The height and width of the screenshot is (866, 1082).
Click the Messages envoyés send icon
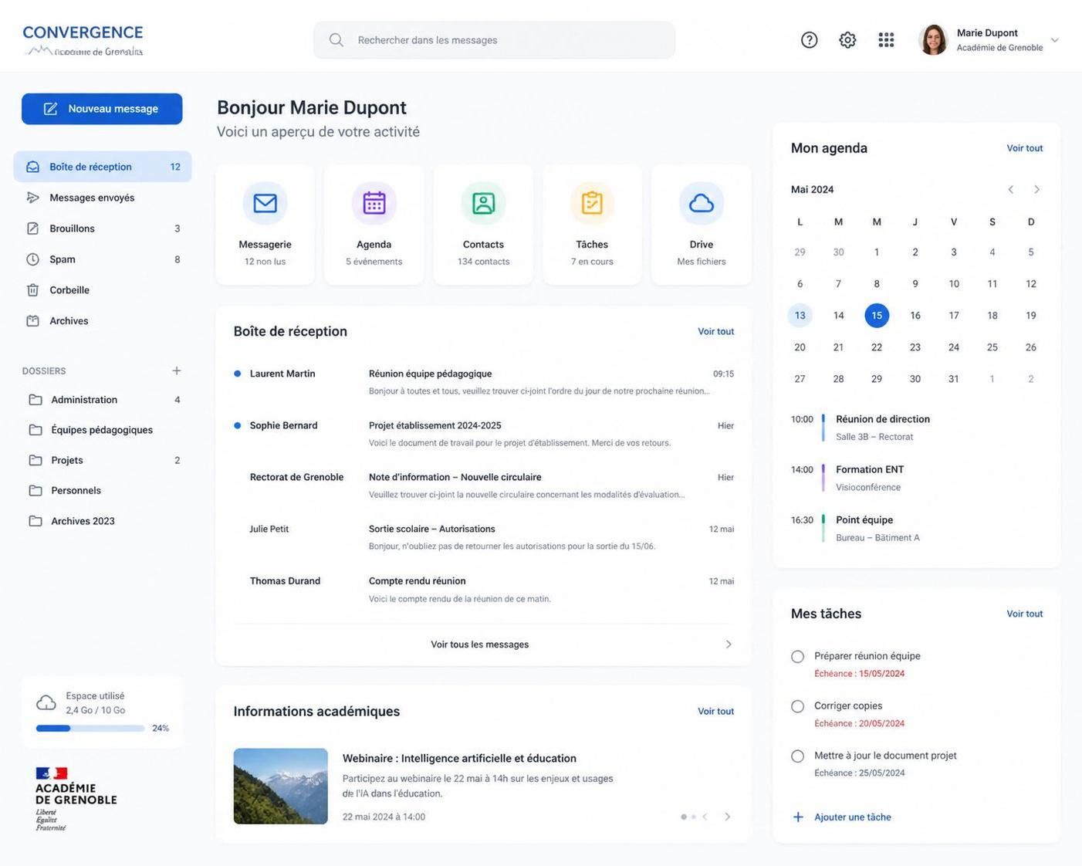[x=32, y=198]
